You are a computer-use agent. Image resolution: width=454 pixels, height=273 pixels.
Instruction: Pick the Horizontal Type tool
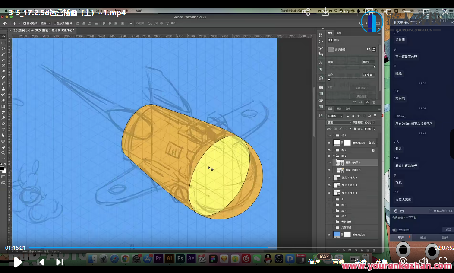[3, 130]
